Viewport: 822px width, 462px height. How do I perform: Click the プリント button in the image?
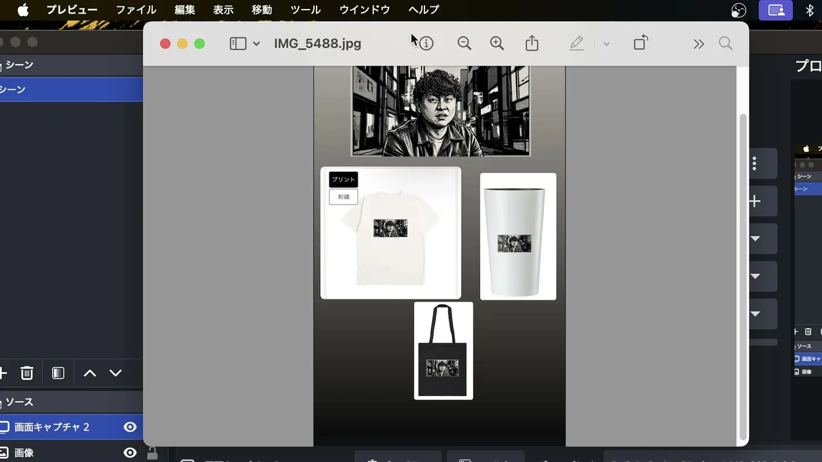point(344,180)
